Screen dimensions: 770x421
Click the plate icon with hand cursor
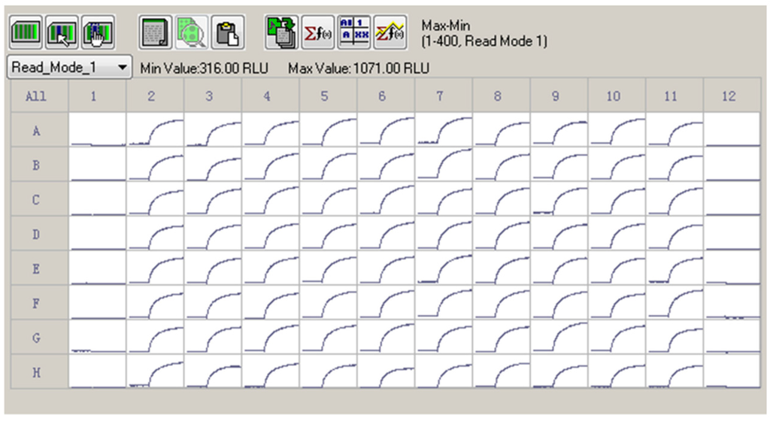[97, 32]
